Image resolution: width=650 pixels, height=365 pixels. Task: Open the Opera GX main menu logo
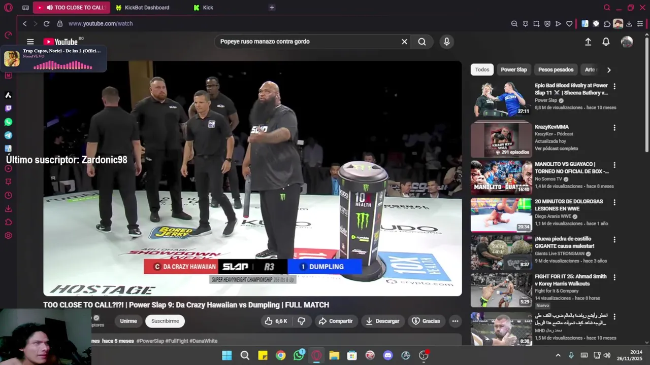pos(8,8)
